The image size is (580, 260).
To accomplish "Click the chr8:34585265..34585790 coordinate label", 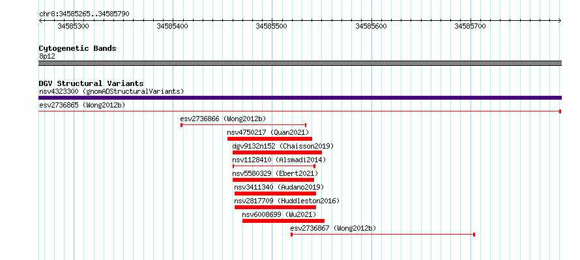I will 84,14.
